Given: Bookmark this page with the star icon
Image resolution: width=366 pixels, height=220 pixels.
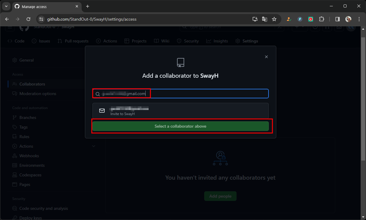Looking at the screenshot, I should (274, 19).
